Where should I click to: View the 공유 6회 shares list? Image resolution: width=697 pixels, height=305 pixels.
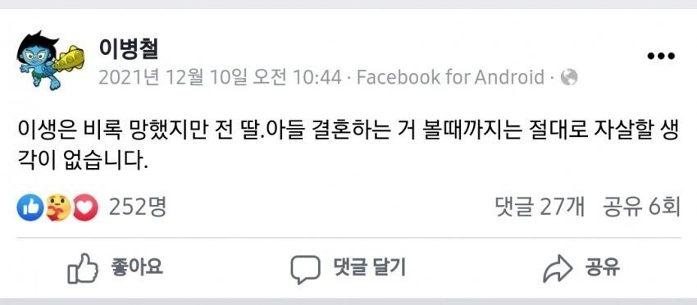click(641, 207)
